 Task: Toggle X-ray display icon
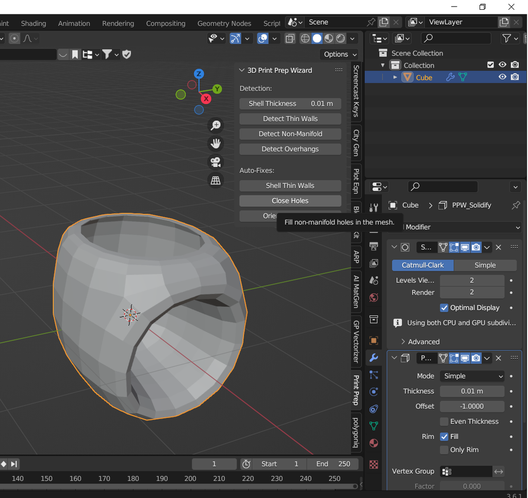coord(290,38)
